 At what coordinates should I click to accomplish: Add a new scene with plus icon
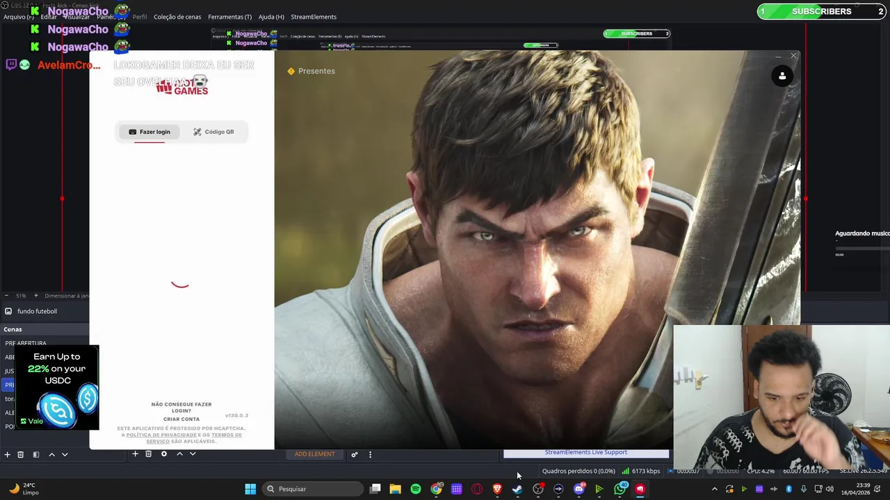(7, 454)
